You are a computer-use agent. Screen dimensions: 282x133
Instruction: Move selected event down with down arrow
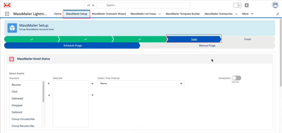point(93,95)
